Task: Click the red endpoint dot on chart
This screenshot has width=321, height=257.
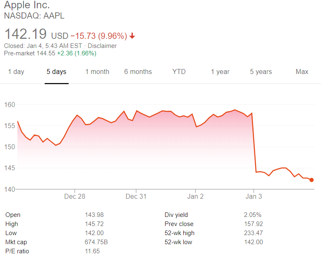Action: coord(311,180)
